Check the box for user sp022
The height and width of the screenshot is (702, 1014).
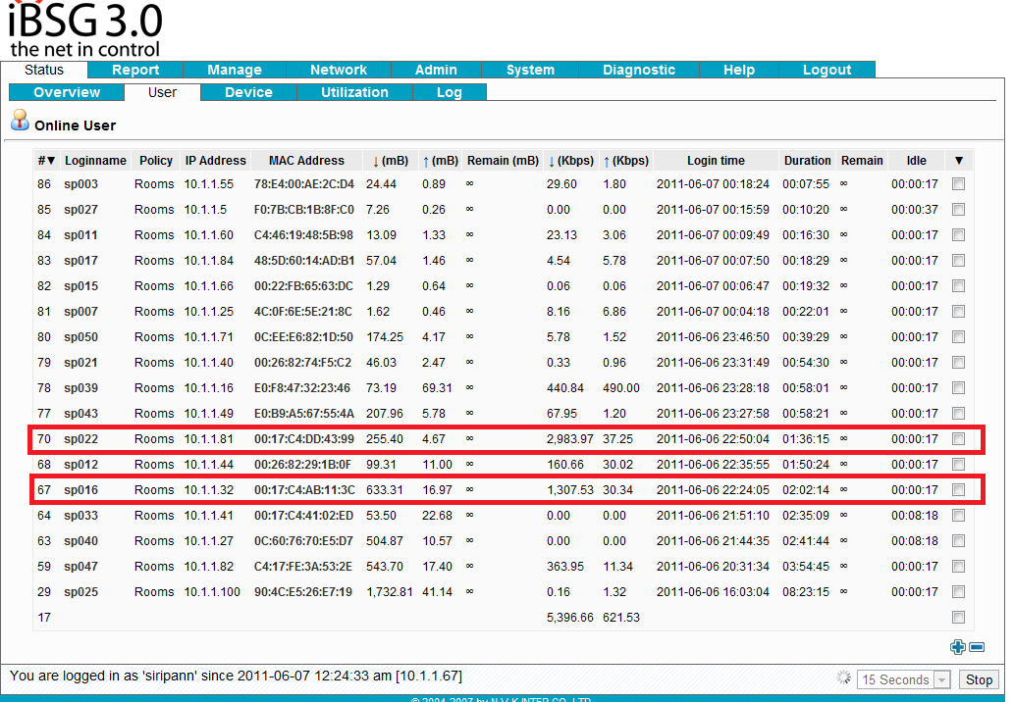(958, 439)
